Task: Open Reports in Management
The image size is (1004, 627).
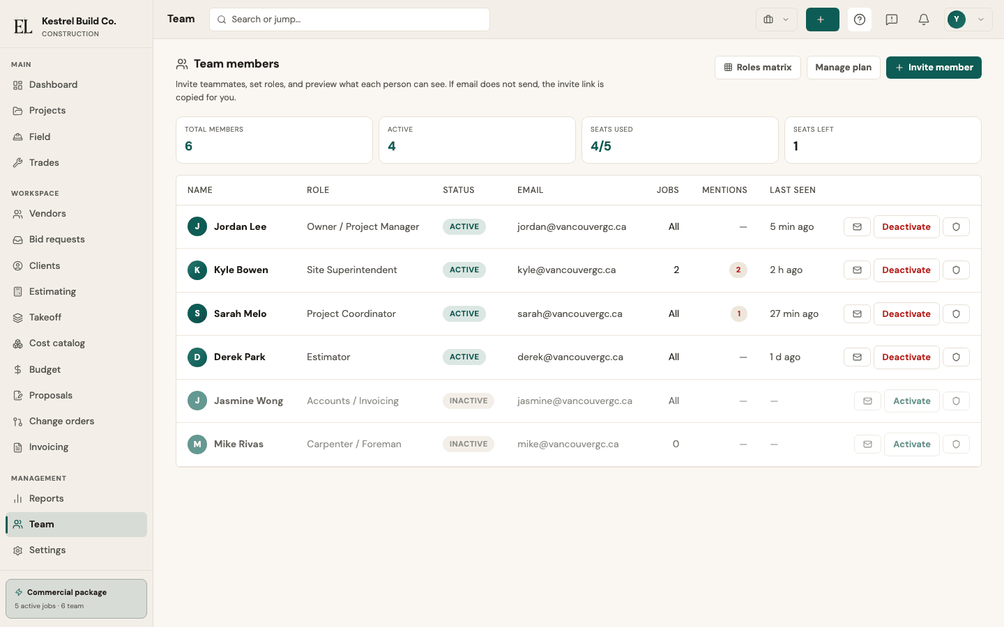Action: [x=76, y=499]
